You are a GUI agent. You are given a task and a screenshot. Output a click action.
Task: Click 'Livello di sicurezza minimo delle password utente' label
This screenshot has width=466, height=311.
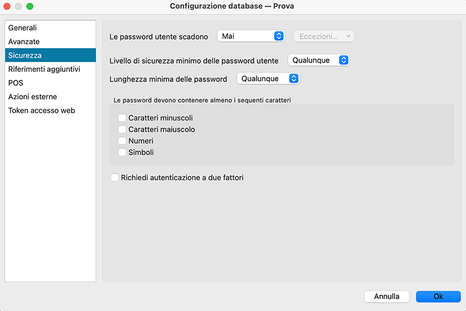tap(194, 61)
